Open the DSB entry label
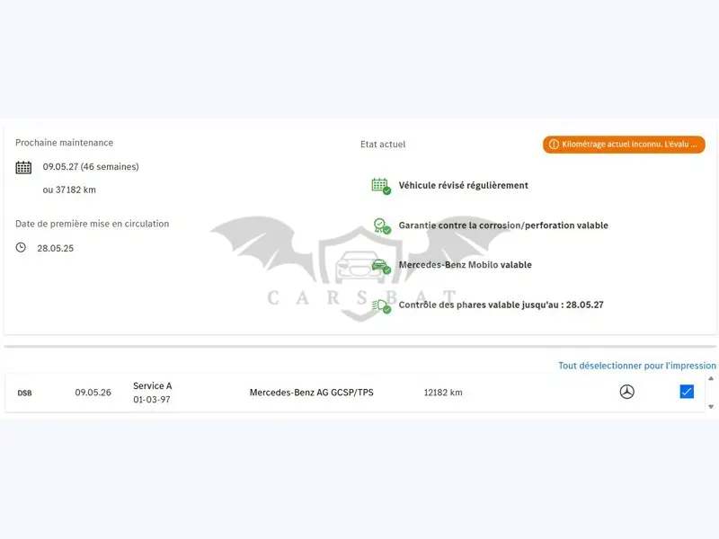Image resolution: width=719 pixels, height=539 pixels. 25,393
